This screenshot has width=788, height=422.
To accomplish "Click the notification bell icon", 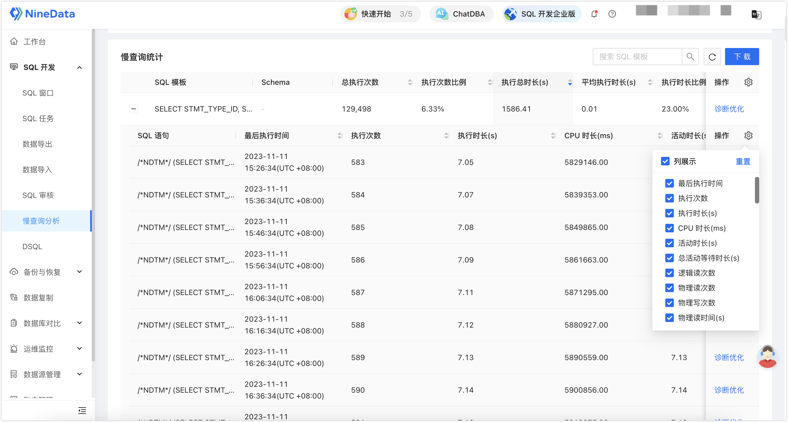I will [594, 14].
